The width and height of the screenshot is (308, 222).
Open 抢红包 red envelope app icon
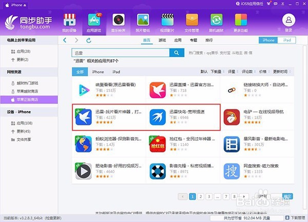click(x=158, y=144)
